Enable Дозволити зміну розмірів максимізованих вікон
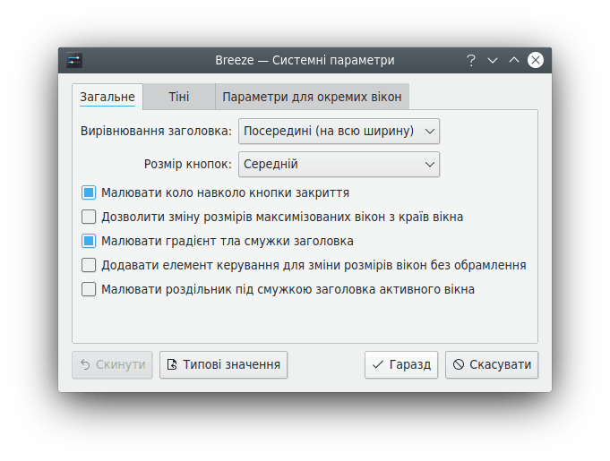This screenshot has height=461, width=610. tap(89, 217)
